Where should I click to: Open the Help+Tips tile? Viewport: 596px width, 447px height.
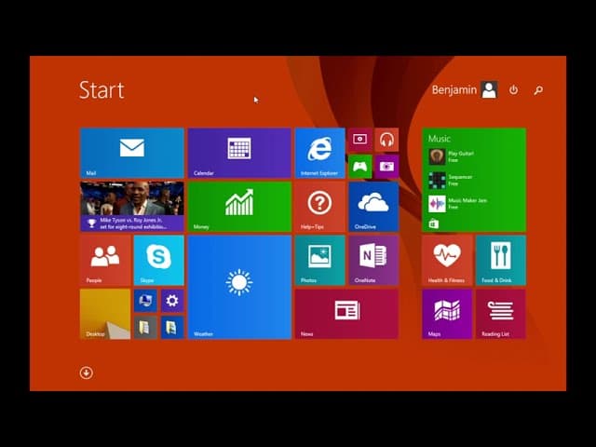pos(320,207)
